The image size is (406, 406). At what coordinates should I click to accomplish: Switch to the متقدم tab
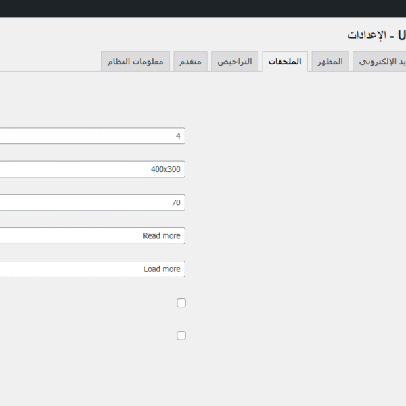[x=190, y=62]
